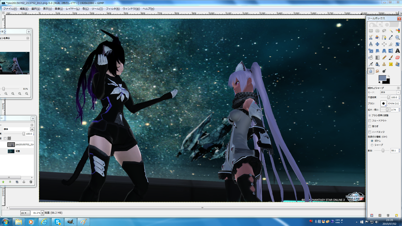This screenshot has height=226, width=402.
Task: Select the Scale tool
Action: tap(371, 51)
